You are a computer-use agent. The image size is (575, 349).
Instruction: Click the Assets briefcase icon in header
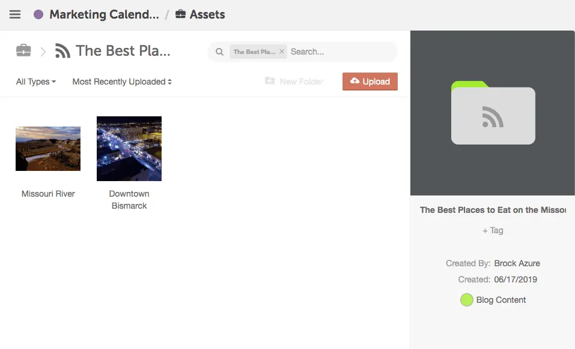(180, 14)
